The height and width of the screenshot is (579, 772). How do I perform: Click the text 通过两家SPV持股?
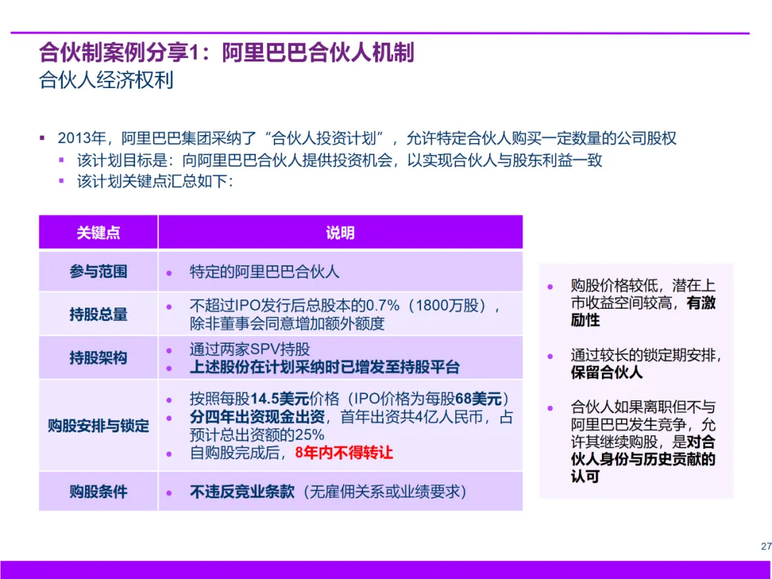coord(249,349)
